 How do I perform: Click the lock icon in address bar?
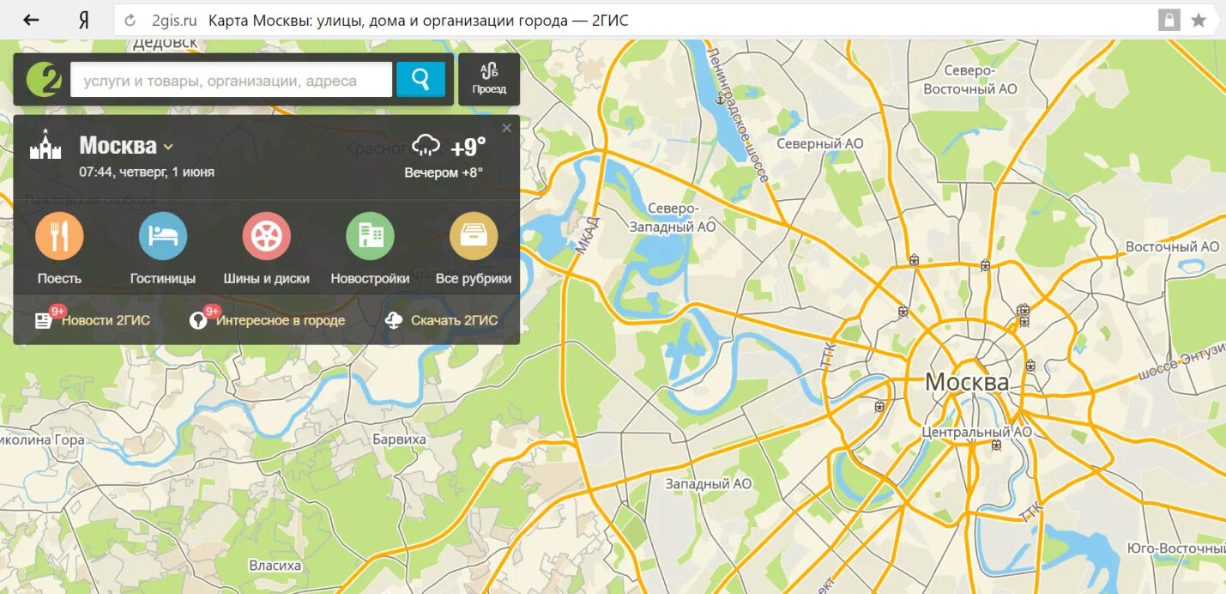1169,20
